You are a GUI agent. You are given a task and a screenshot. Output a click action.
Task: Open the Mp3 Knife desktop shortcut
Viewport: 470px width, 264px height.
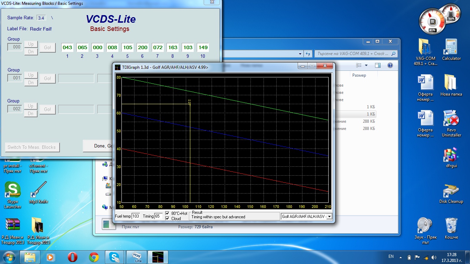coord(39,191)
